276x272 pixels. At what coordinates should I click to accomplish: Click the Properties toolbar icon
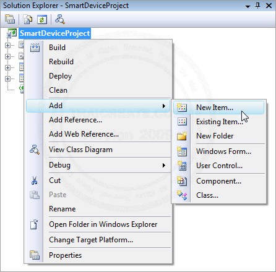pyautogui.click(x=10, y=19)
